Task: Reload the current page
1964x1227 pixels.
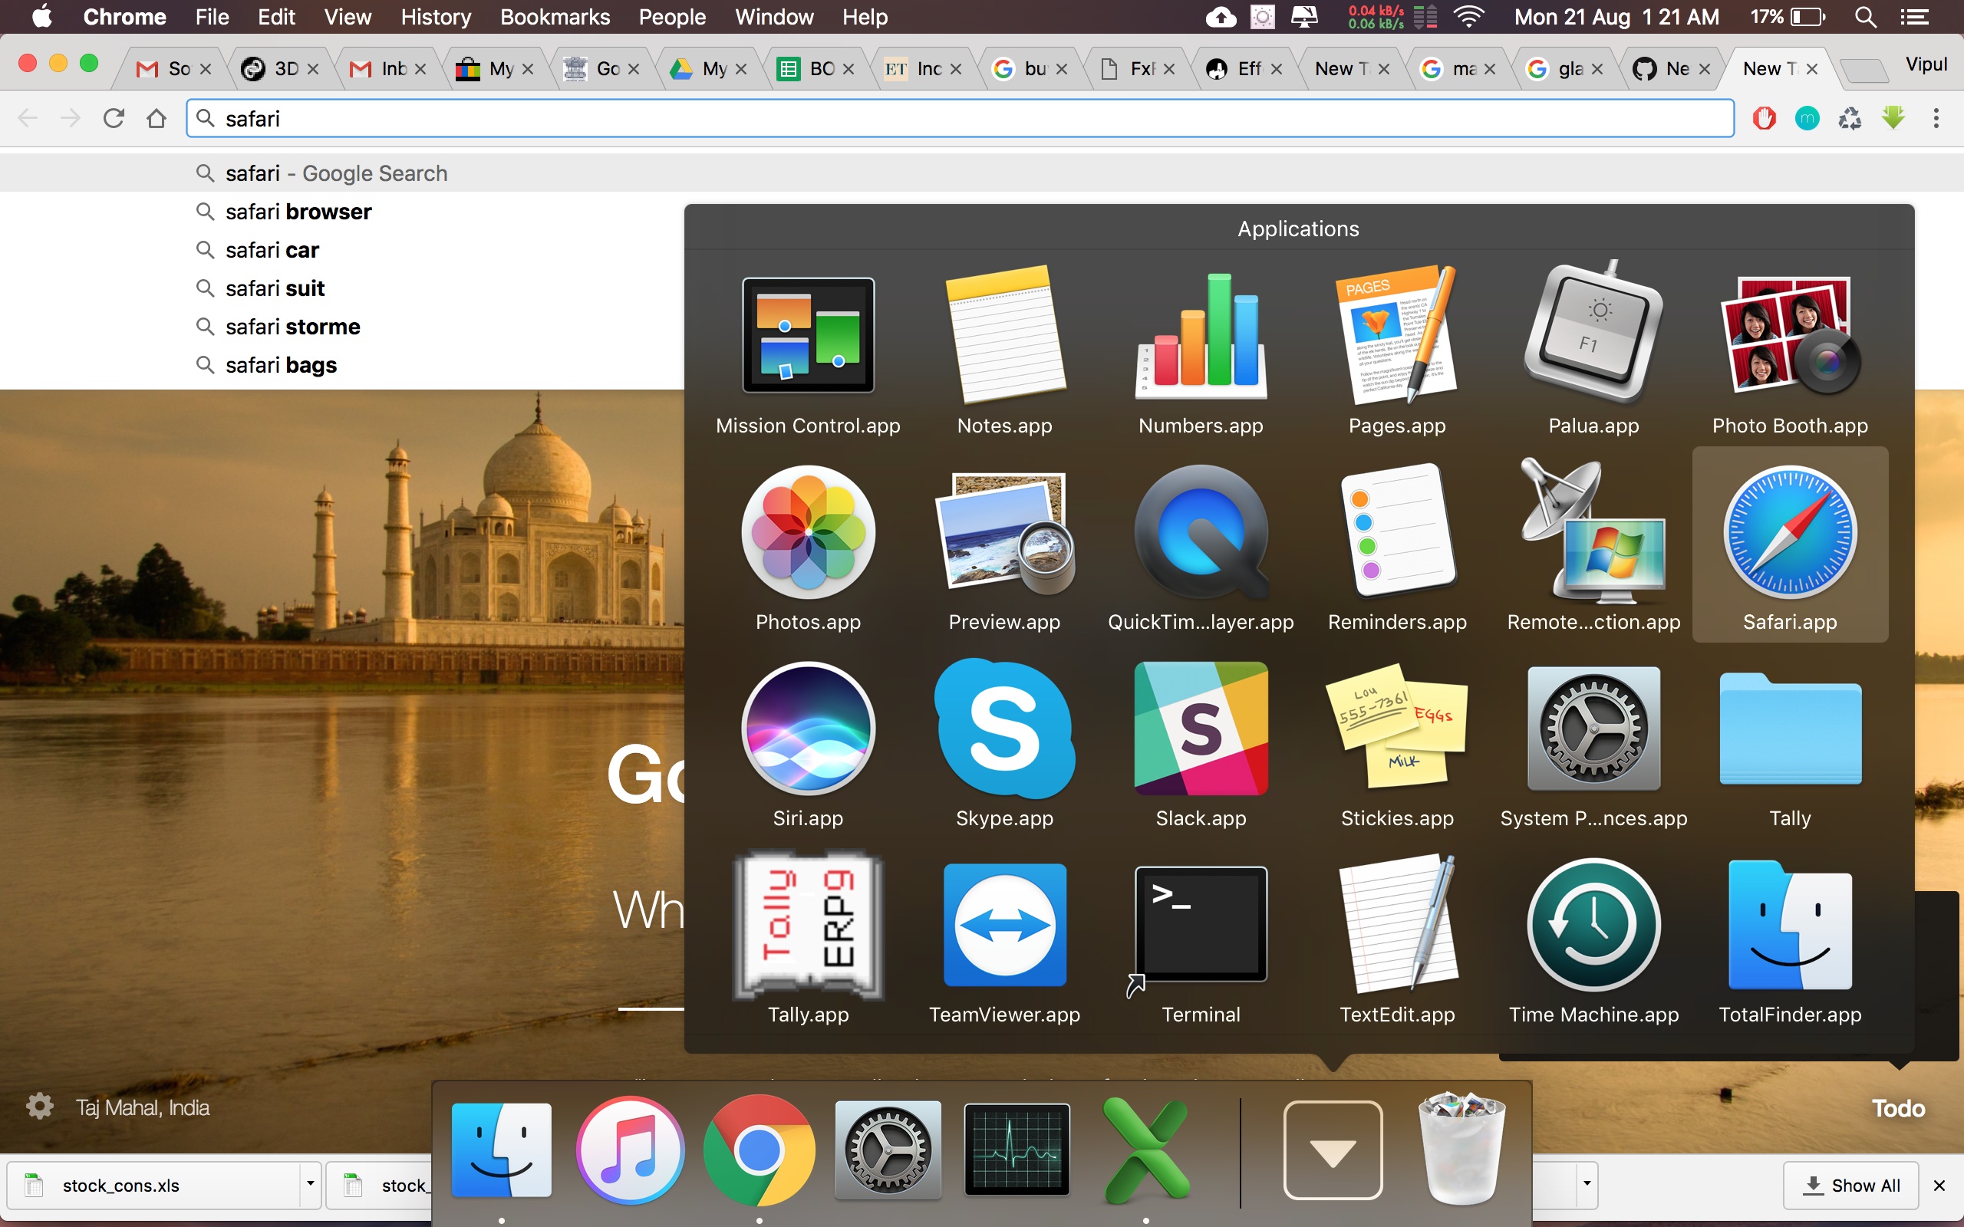Action: [114, 118]
